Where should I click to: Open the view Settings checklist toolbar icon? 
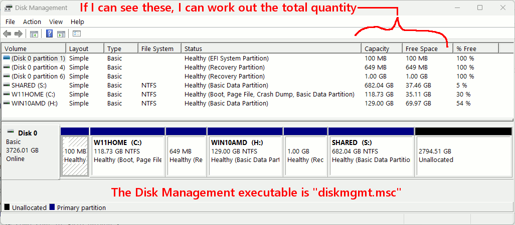coord(77,33)
